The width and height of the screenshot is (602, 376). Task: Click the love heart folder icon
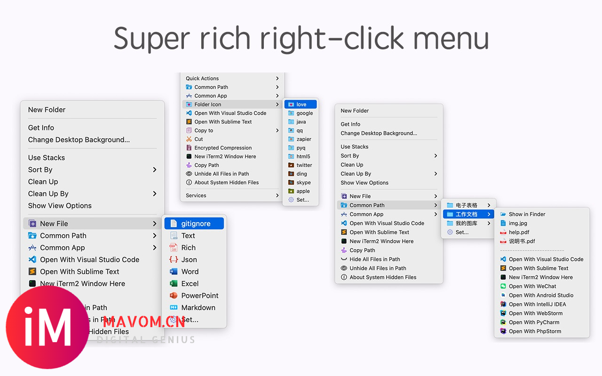coord(291,104)
